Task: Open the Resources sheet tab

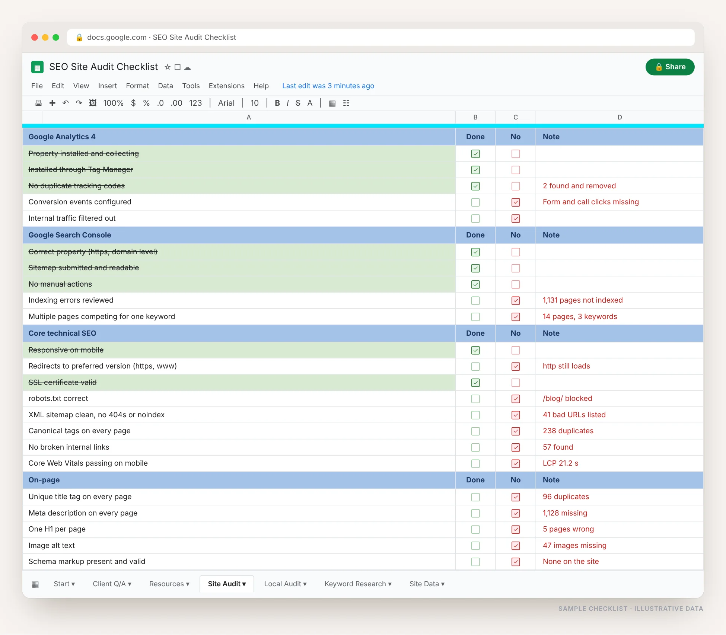Action: pyautogui.click(x=169, y=584)
